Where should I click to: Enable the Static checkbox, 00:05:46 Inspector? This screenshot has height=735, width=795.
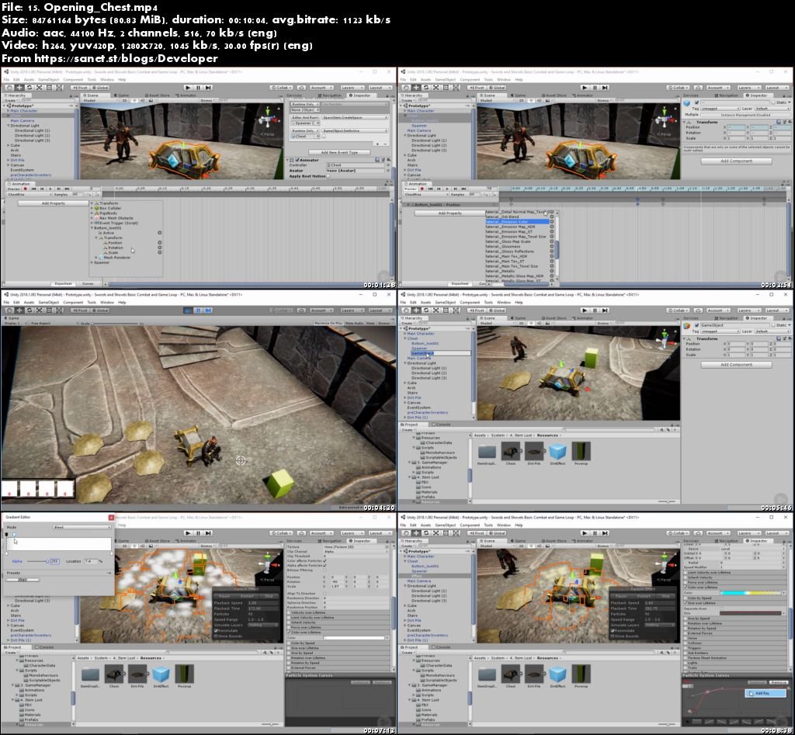[x=774, y=325]
